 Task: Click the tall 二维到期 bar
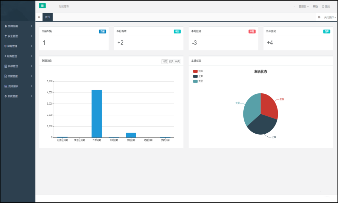[x=97, y=114]
